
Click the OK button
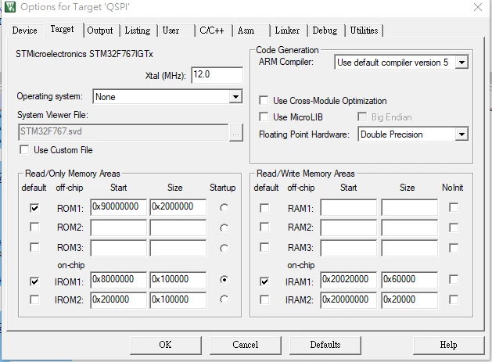pyautogui.click(x=165, y=345)
